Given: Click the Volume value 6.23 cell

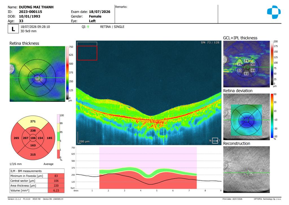Looking at the screenshot, I should pyautogui.click(x=56, y=190).
